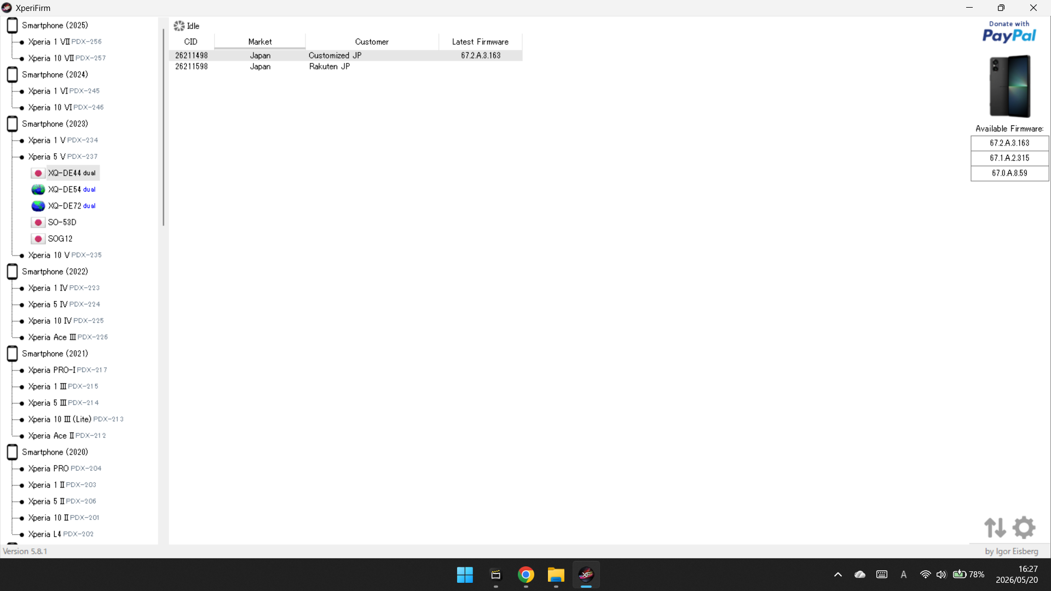Viewport: 1051px width, 591px height.
Task: Click the device tree vertical scrollbar
Action: (163, 127)
